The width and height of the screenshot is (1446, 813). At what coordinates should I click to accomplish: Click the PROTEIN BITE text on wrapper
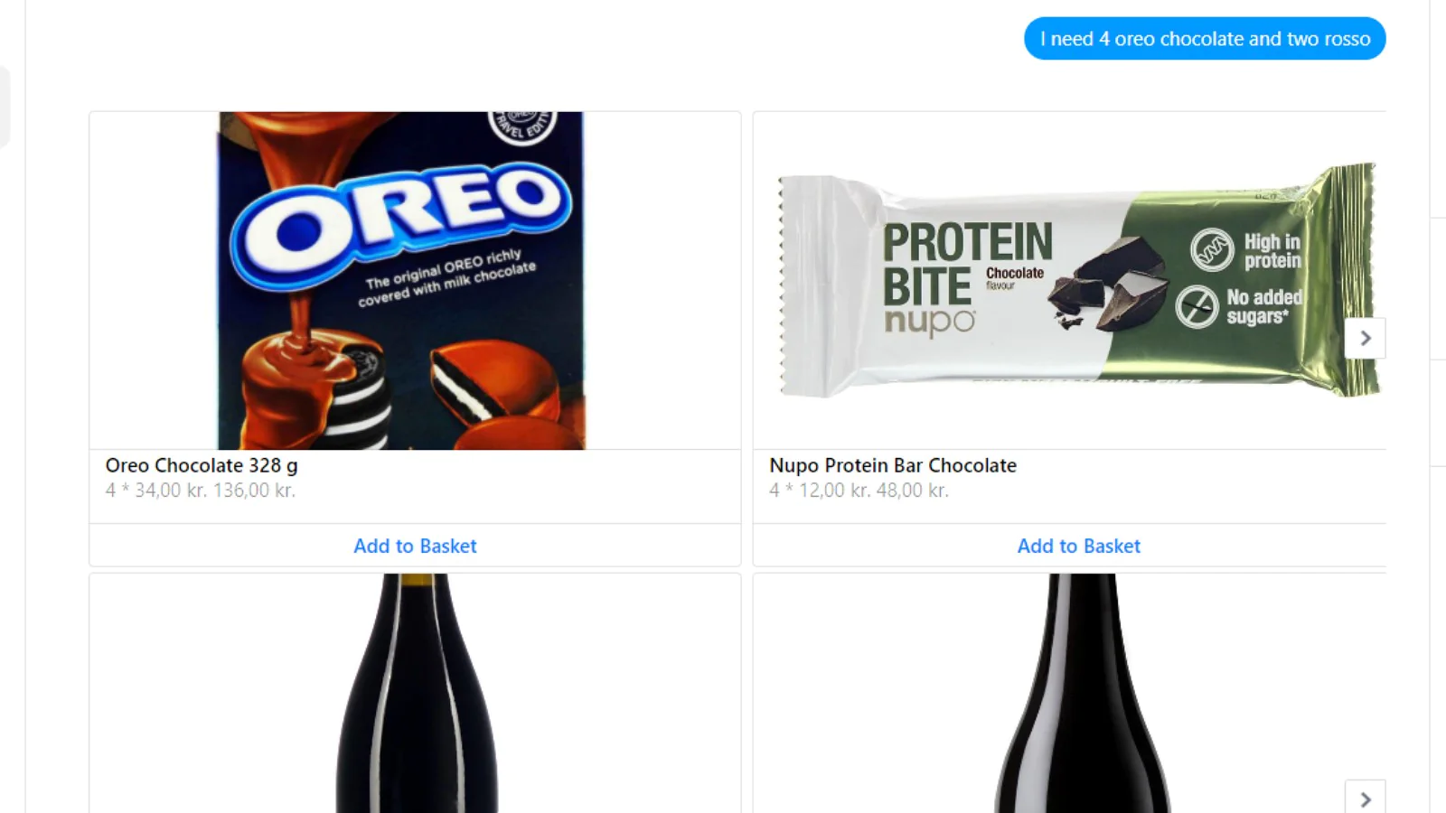tap(967, 265)
